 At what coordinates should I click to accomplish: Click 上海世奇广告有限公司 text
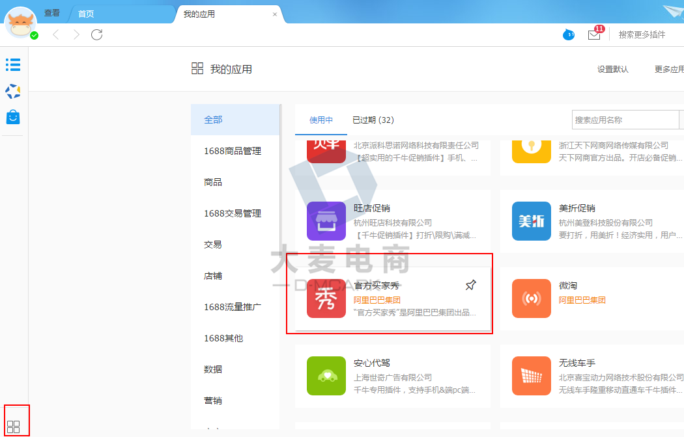point(393,377)
